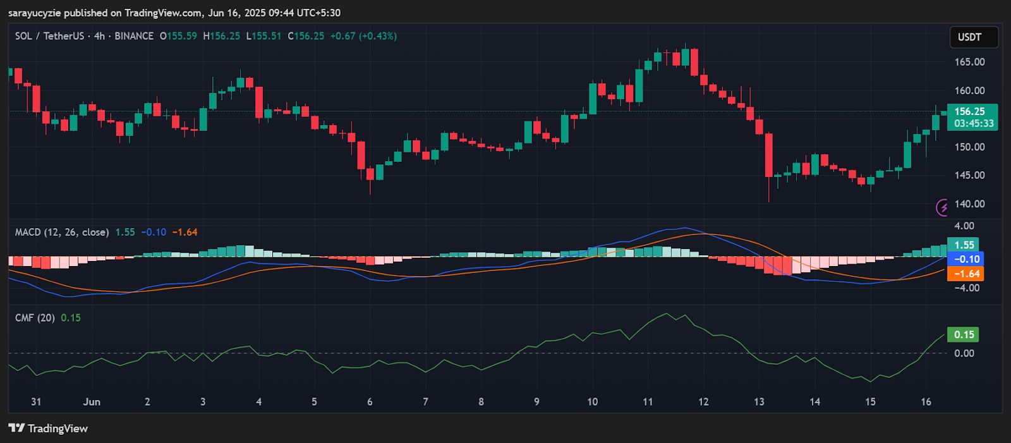Click the purple lightning event icon

[x=942, y=207]
